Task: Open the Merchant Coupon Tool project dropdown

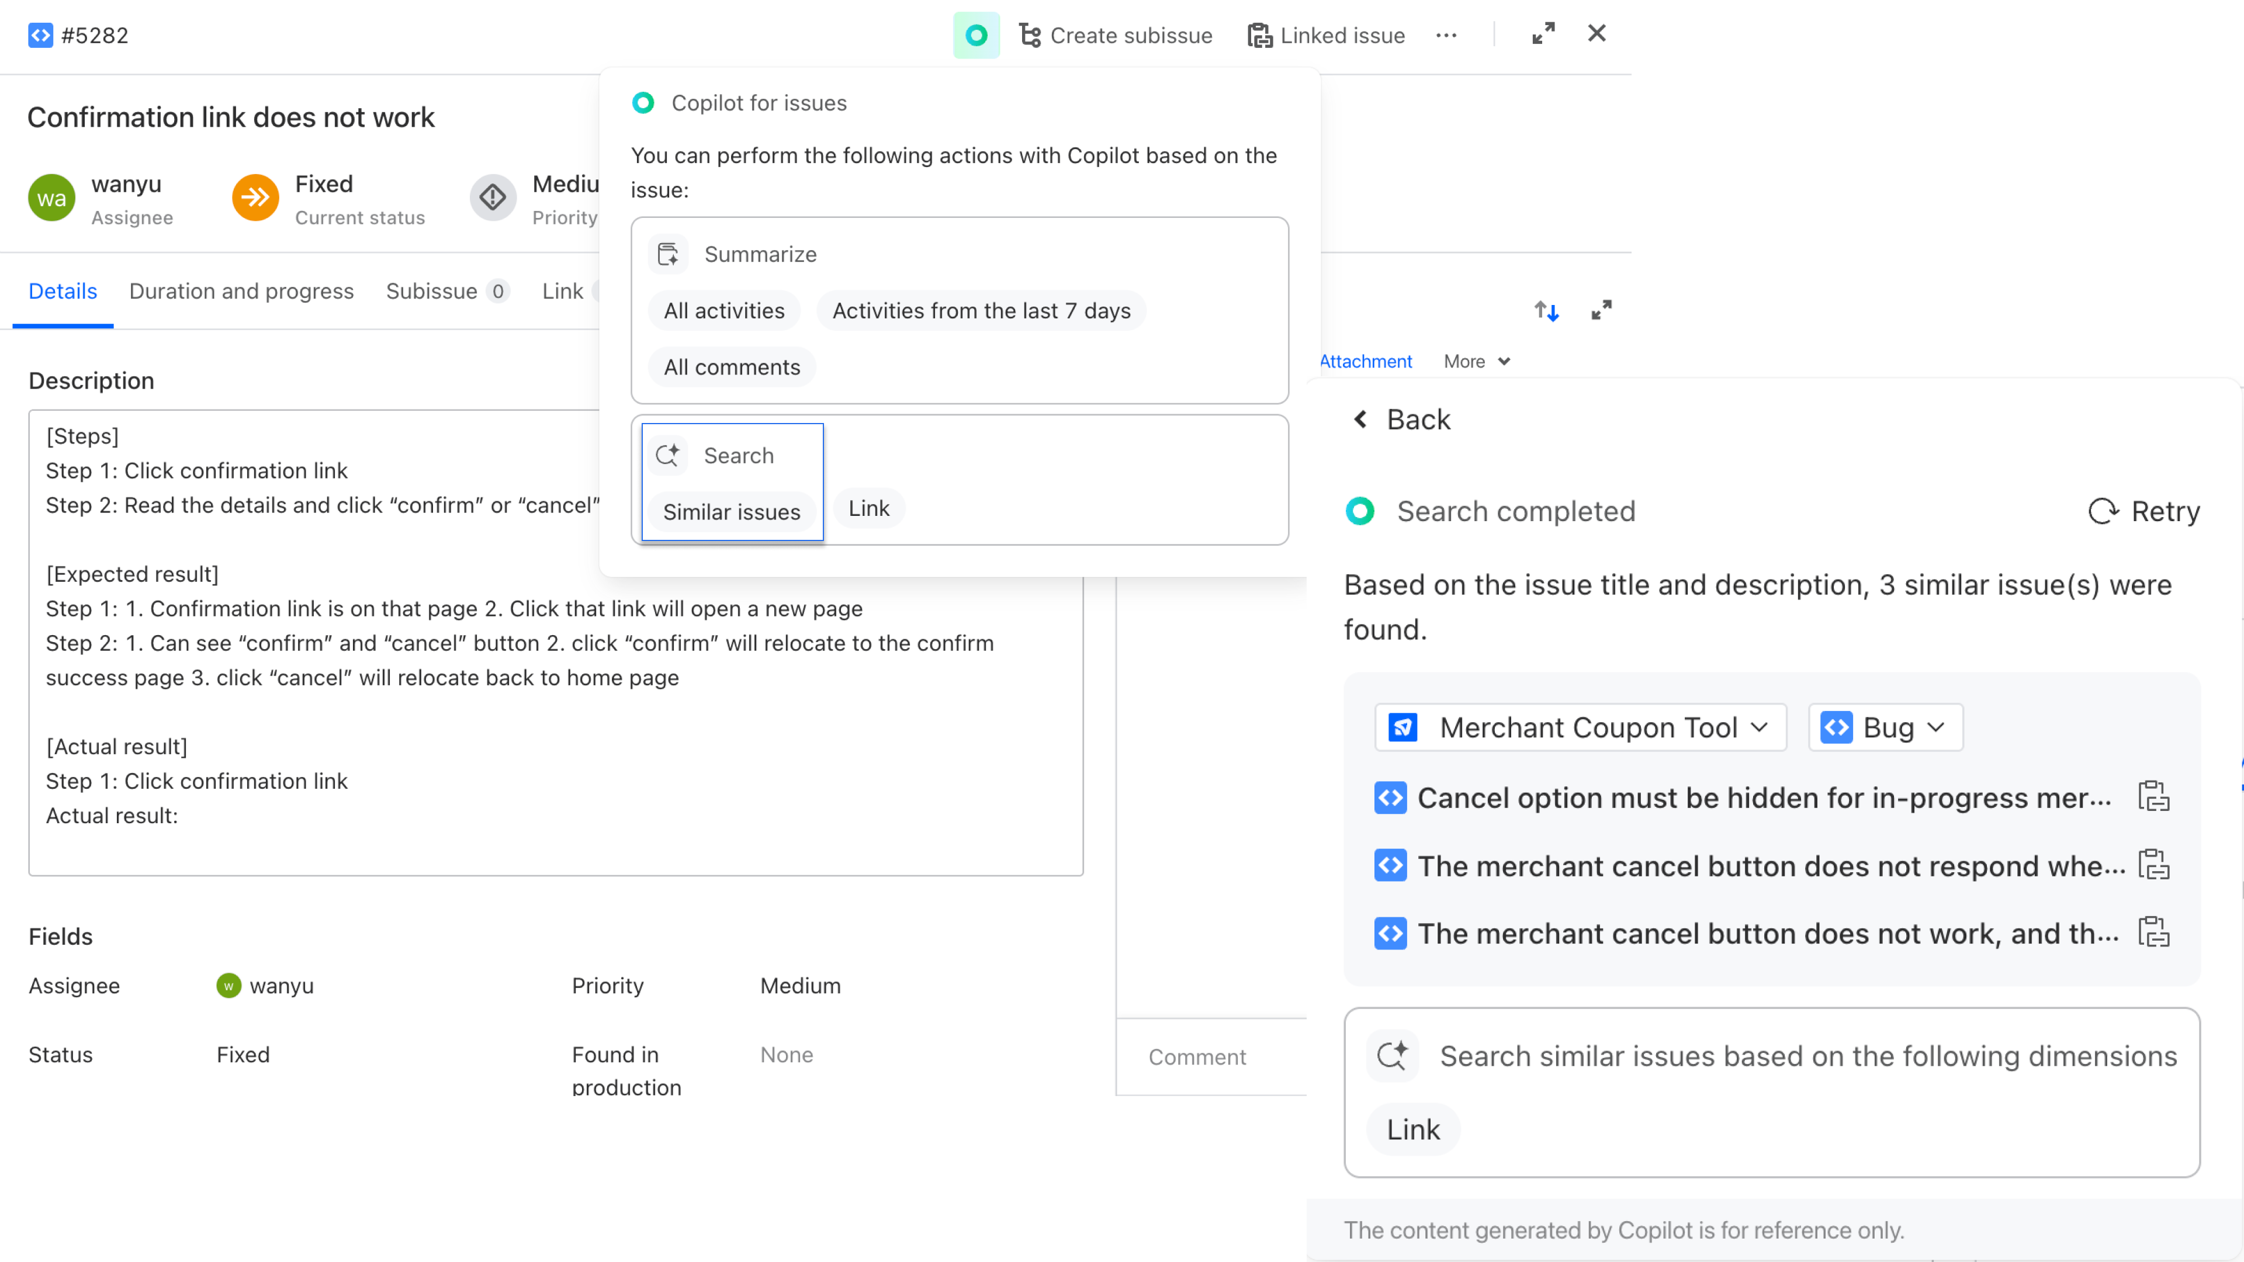Action: pos(1580,727)
